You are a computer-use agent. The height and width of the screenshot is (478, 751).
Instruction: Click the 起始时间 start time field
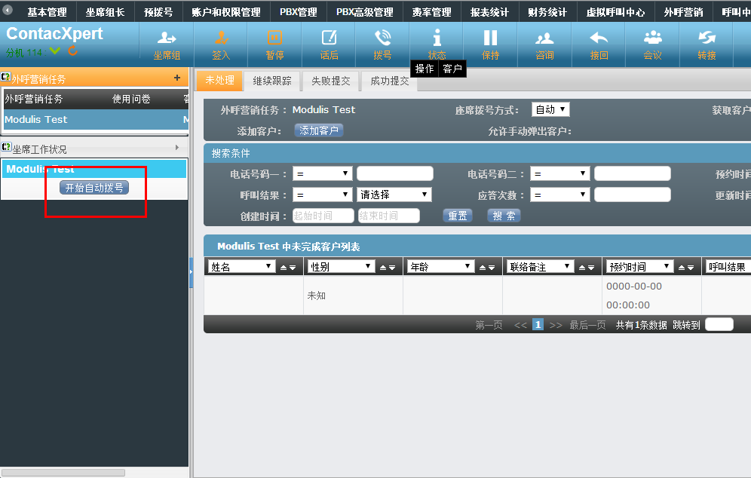[323, 216]
